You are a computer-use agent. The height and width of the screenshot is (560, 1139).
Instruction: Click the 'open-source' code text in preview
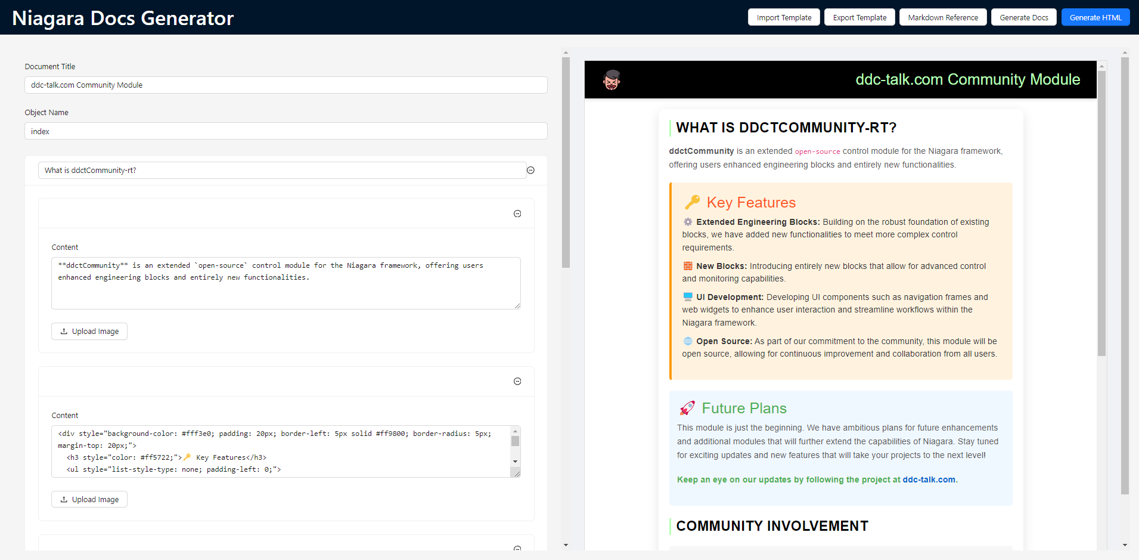click(x=817, y=151)
